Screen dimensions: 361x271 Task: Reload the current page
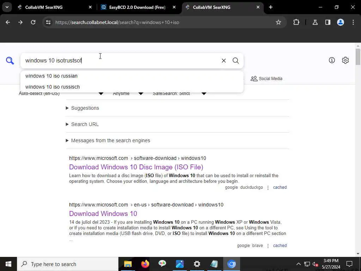(33, 22)
